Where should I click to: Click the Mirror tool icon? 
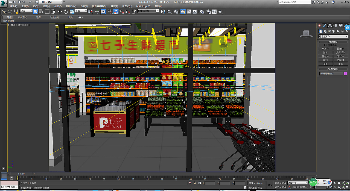pos(163,11)
